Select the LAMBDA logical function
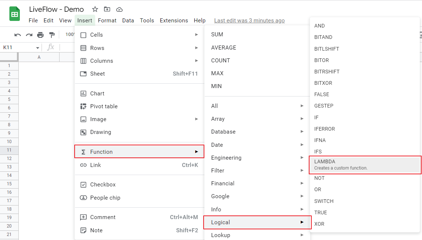Image resolution: width=422 pixels, height=240 pixels. [365, 165]
